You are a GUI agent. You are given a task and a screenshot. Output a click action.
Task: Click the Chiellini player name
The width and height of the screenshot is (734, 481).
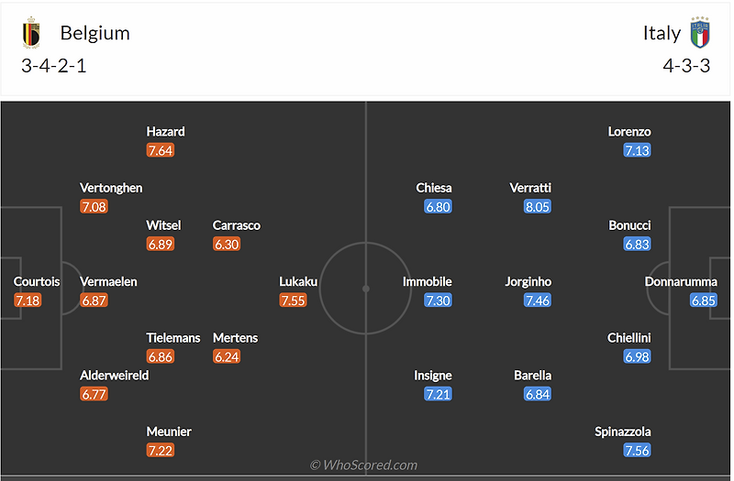pyautogui.click(x=629, y=338)
